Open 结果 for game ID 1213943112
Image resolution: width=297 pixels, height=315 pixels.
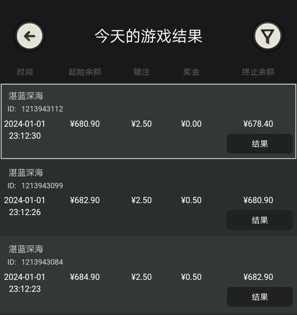[260, 144]
